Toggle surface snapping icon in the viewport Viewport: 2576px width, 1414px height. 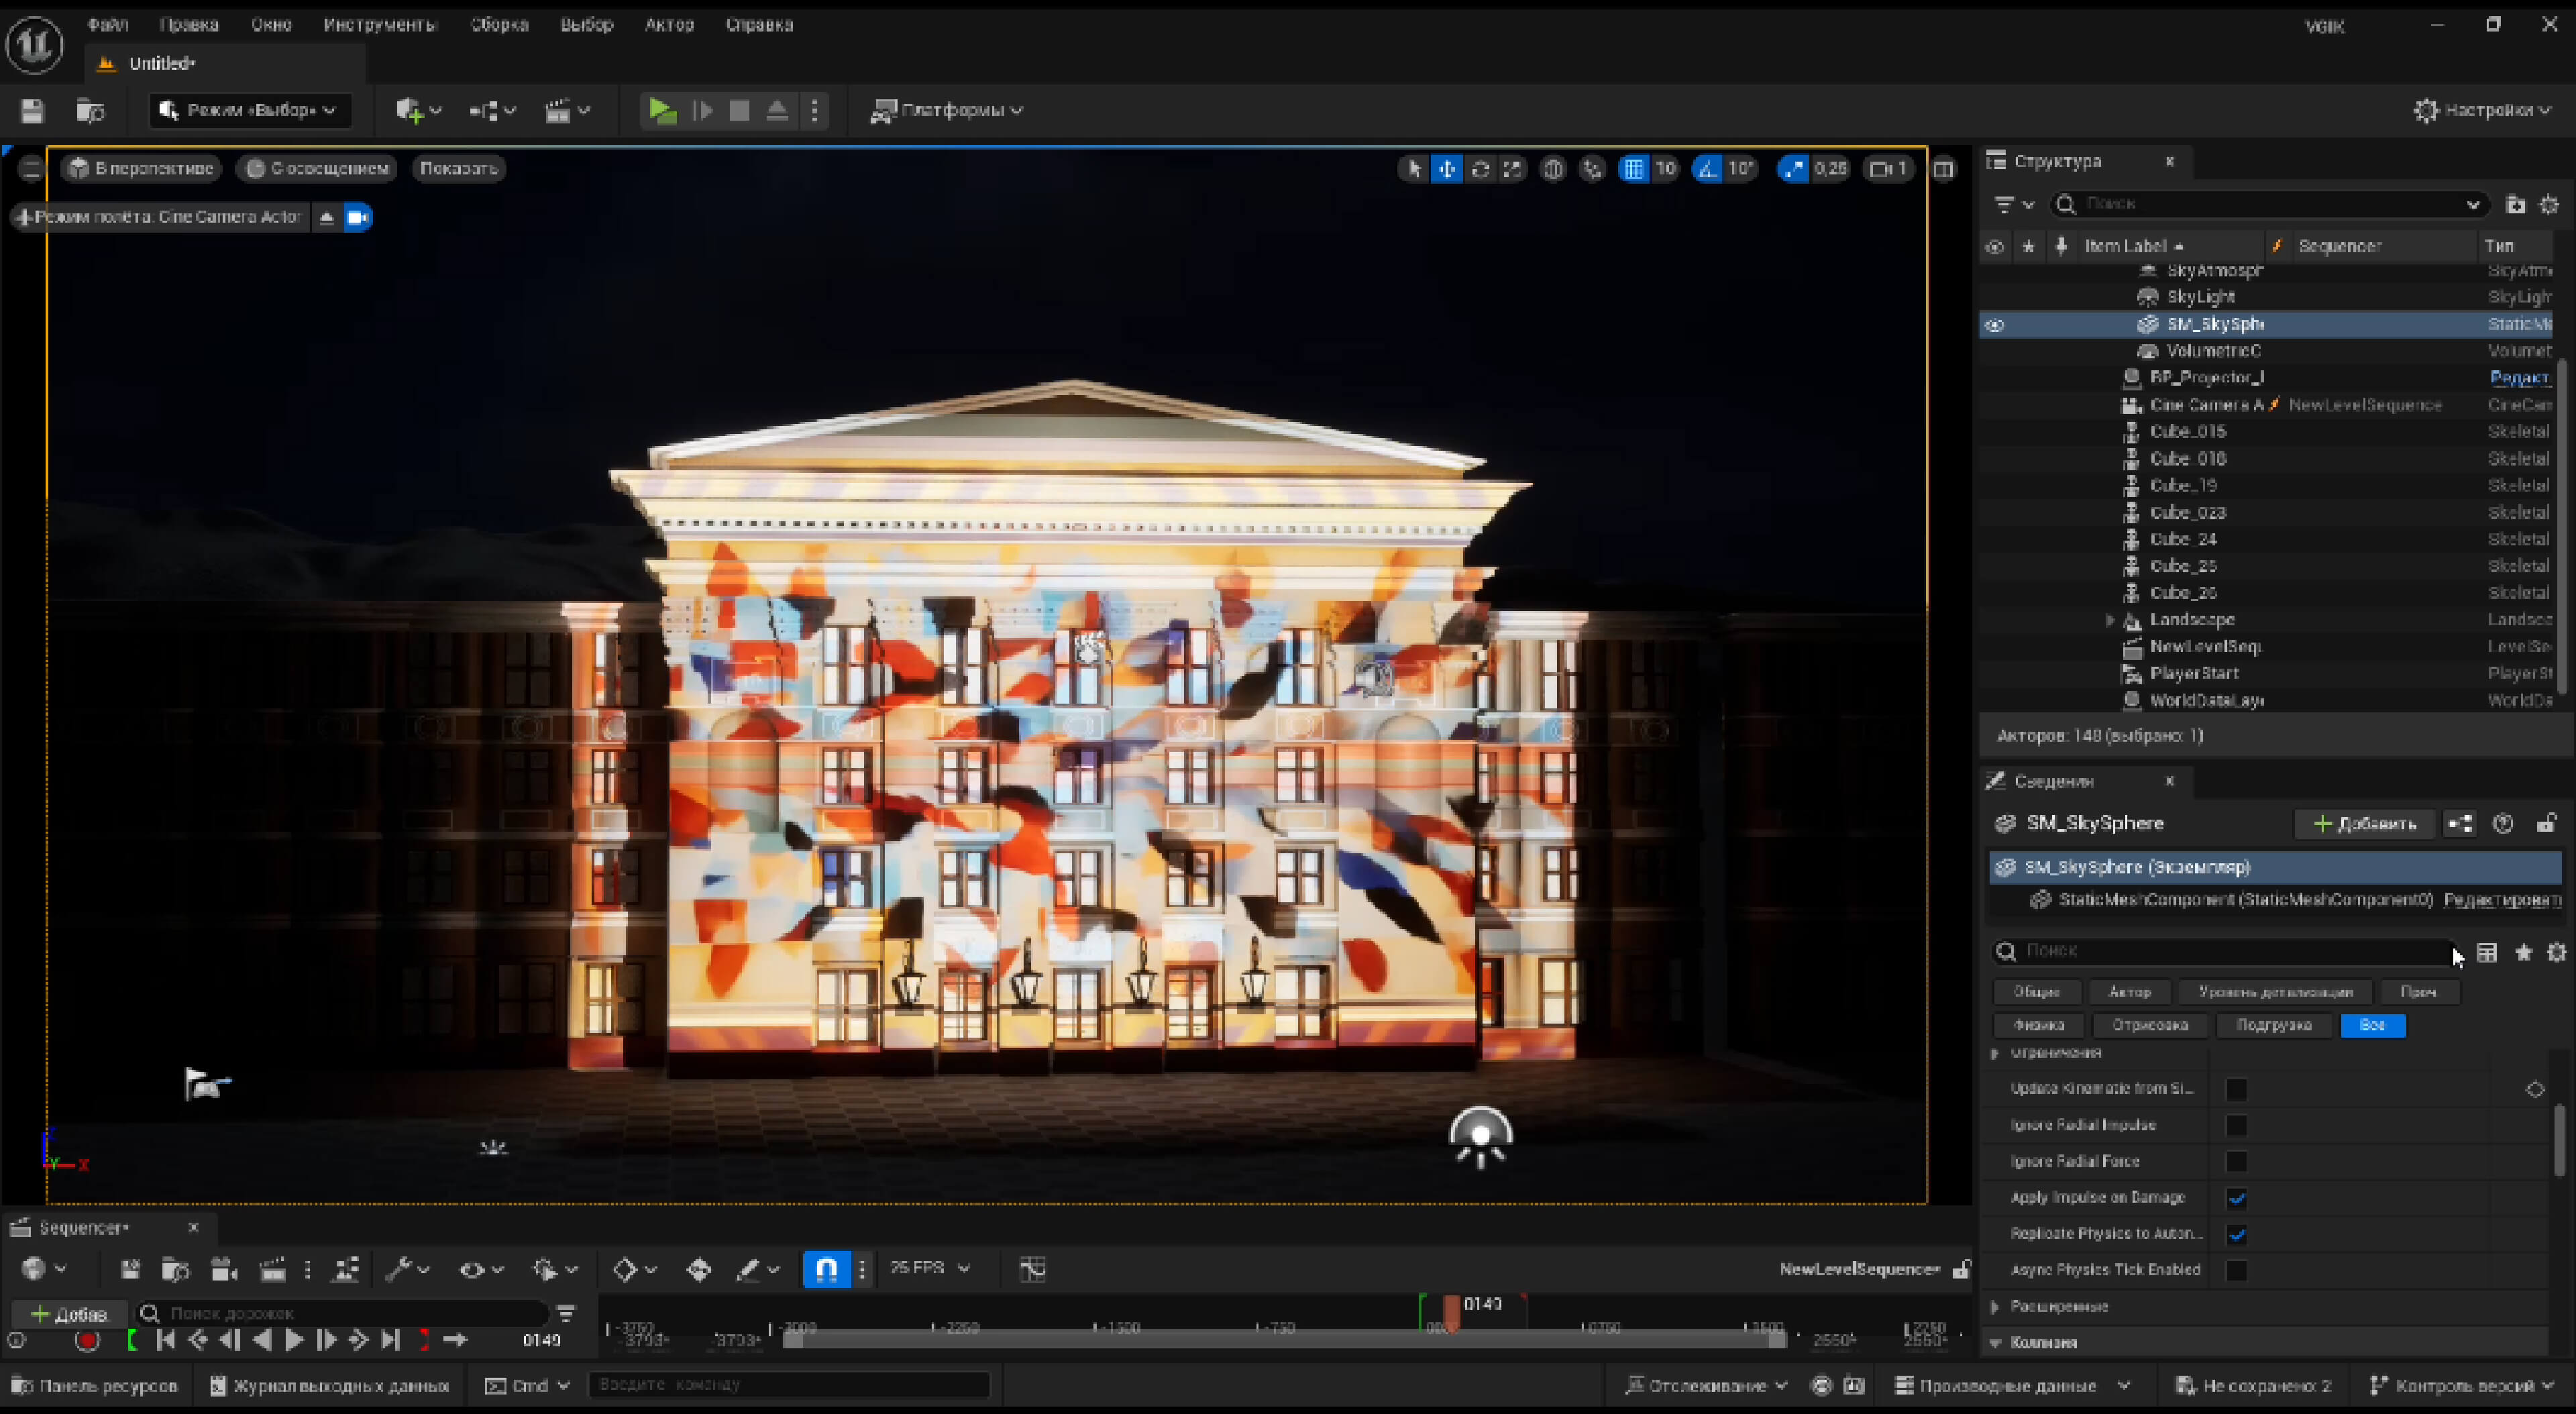coord(1592,169)
